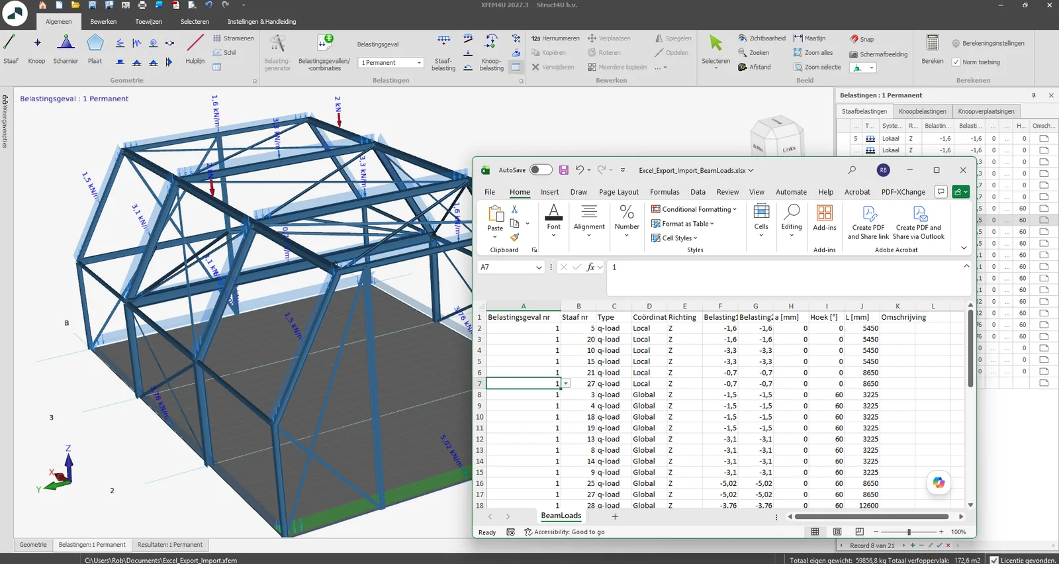
Task: Toggle AutoSave switch in Excel
Action: coord(541,170)
